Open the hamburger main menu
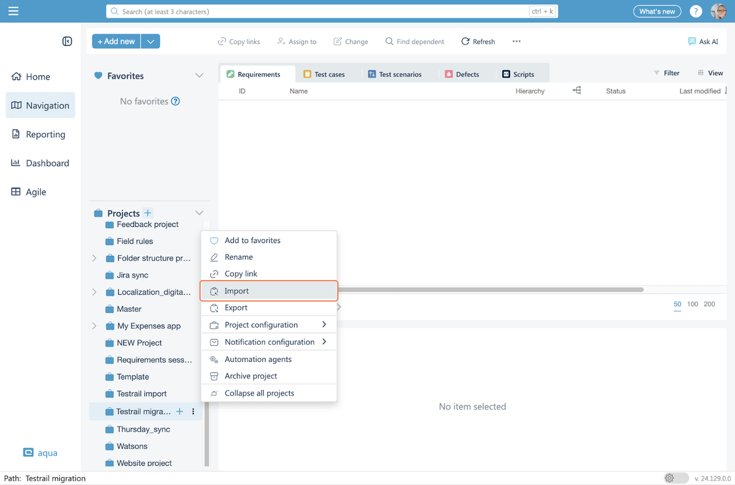The height and width of the screenshot is (485, 735). (13, 11)
